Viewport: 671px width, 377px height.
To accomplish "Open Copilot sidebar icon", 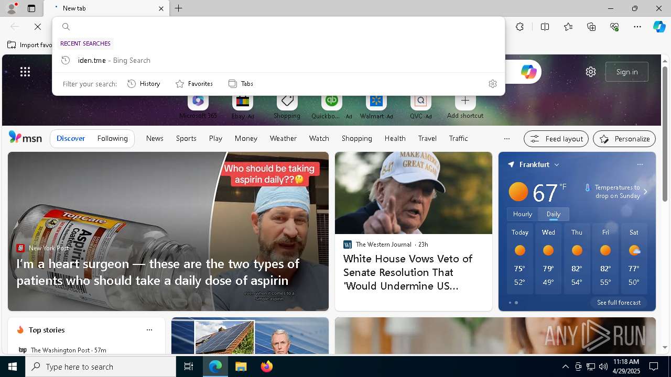I will [659, 27].
